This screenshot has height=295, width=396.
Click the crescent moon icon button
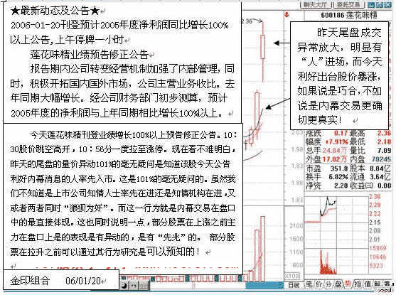pos(124,285)
